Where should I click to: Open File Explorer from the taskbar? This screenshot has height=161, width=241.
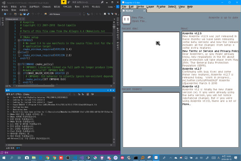[33, 158]
